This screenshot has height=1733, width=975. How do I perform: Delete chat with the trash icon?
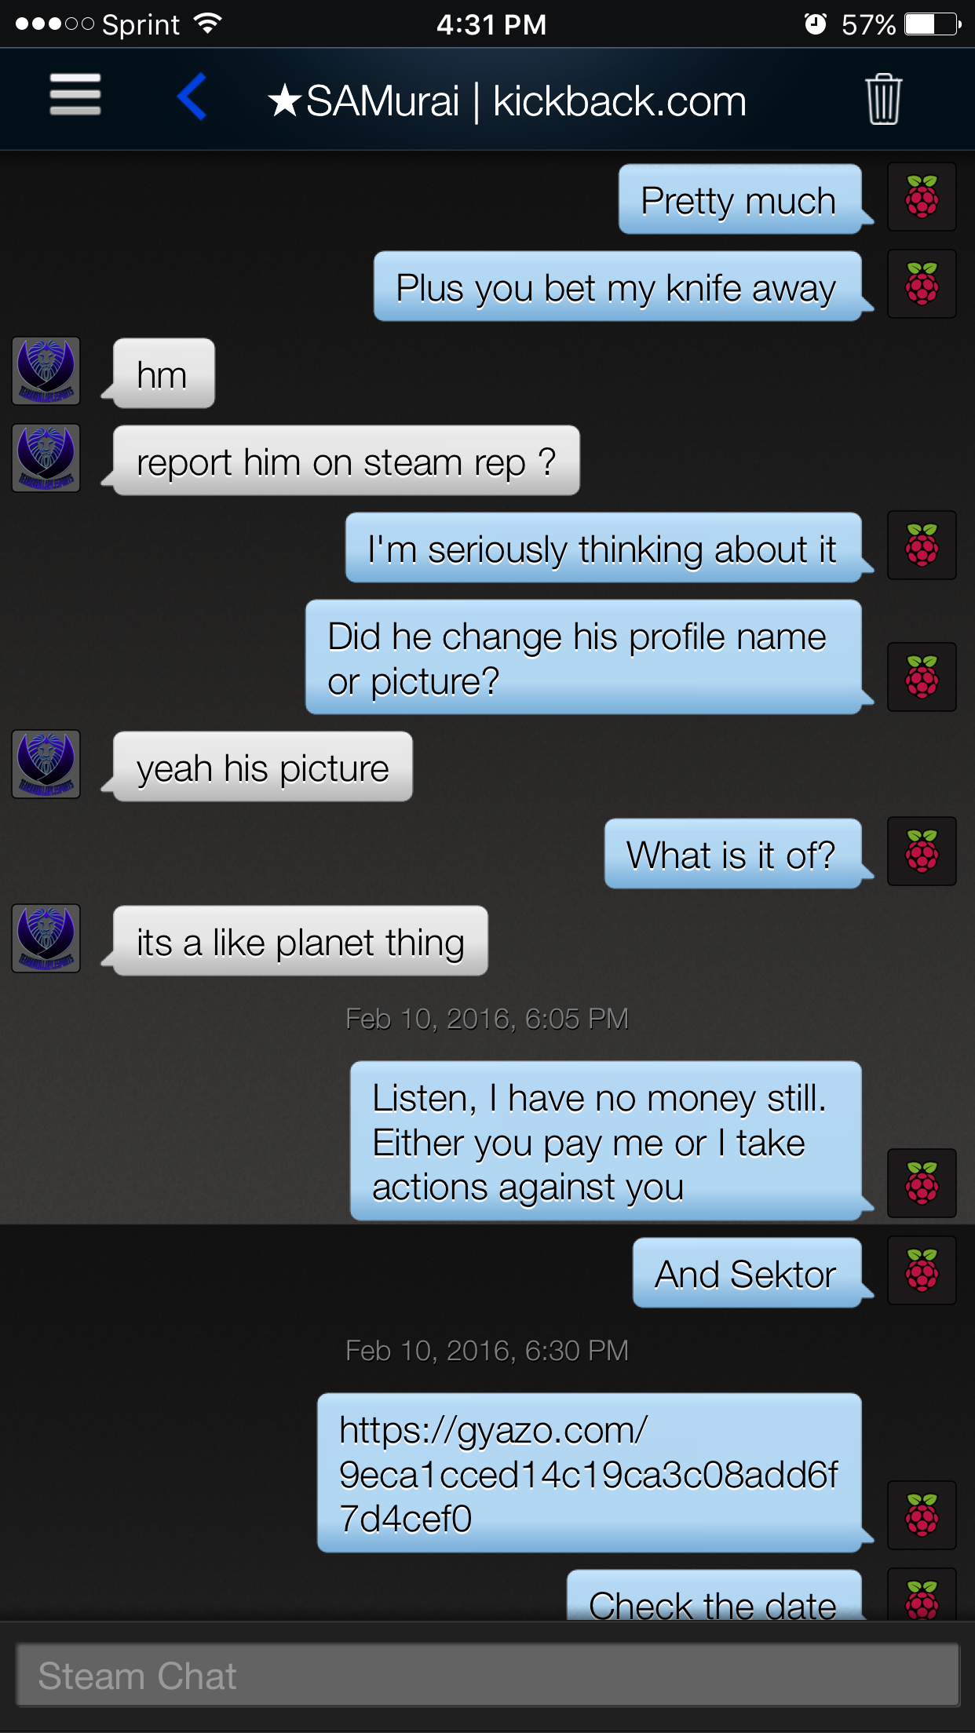click(883, 99)
